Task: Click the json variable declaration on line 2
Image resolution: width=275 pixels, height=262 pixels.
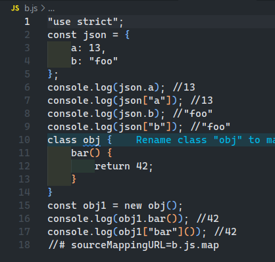Action: tap(95, 35)
